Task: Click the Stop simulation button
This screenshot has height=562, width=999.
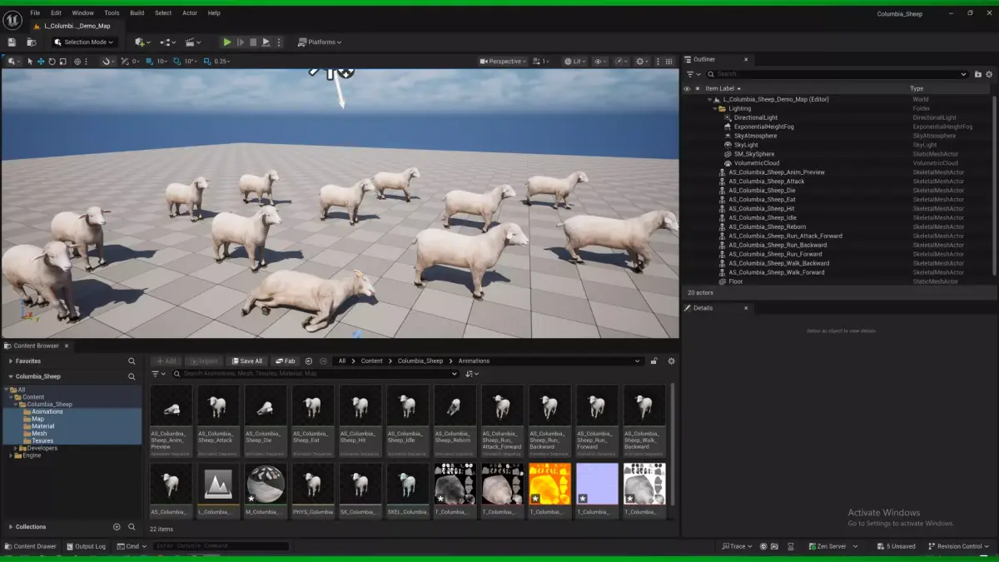Action: click(x=253, y=42)
